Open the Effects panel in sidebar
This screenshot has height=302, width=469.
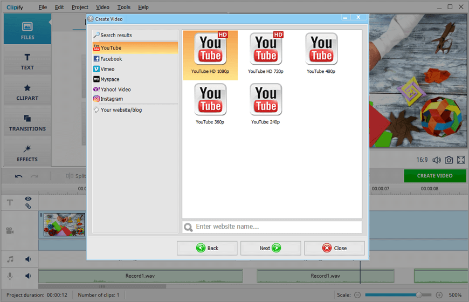(27, 153)
